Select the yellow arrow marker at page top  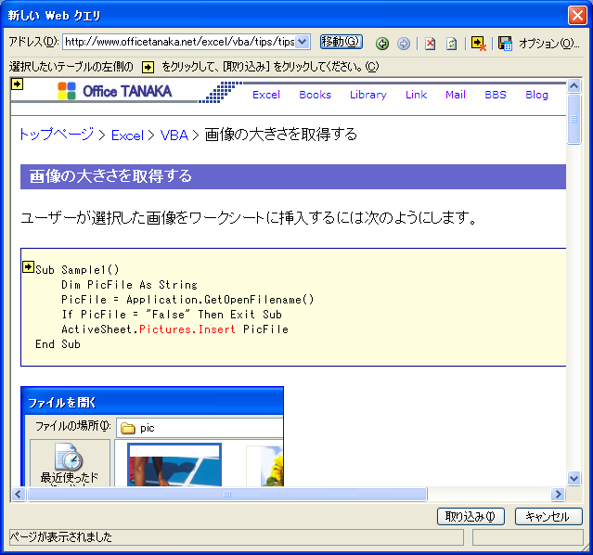tap(17, 84)
